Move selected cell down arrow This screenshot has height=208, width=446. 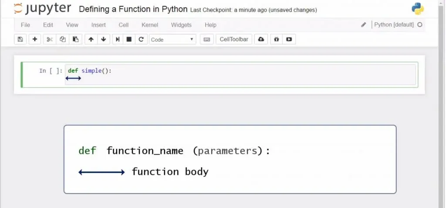103,40
